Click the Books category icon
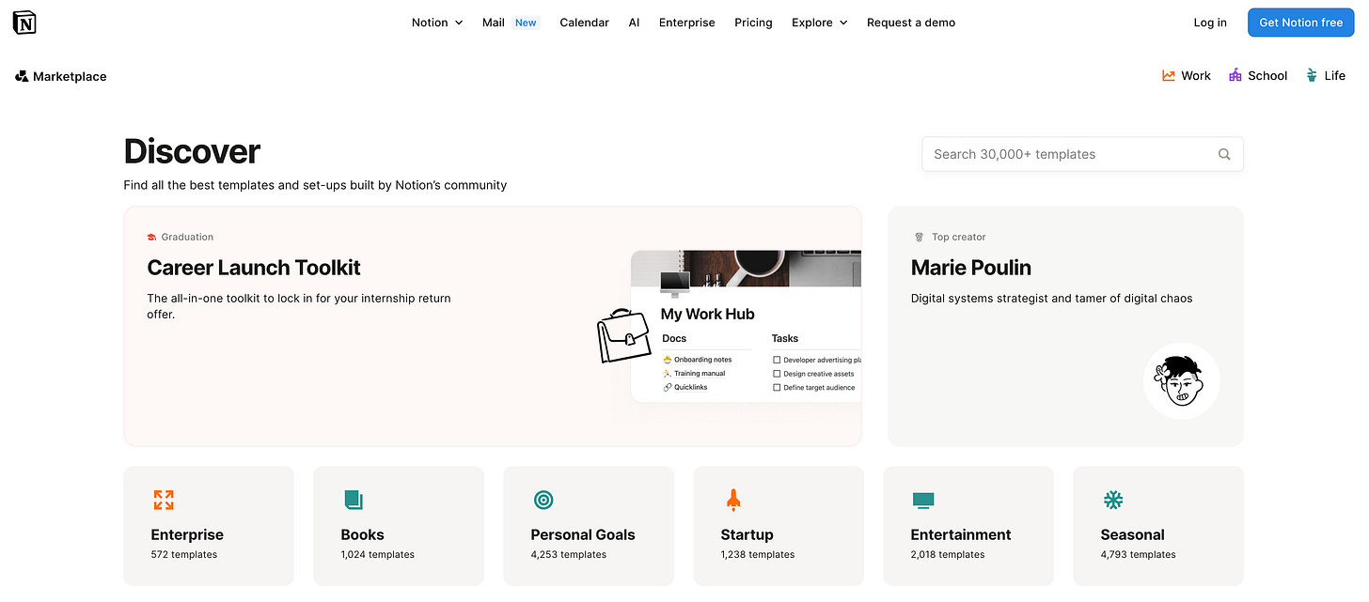 (354, 500)
